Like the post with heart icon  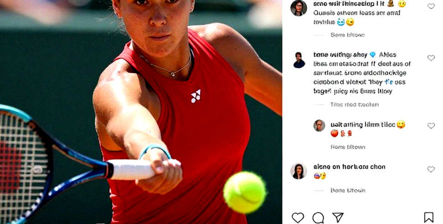point(297,218)
